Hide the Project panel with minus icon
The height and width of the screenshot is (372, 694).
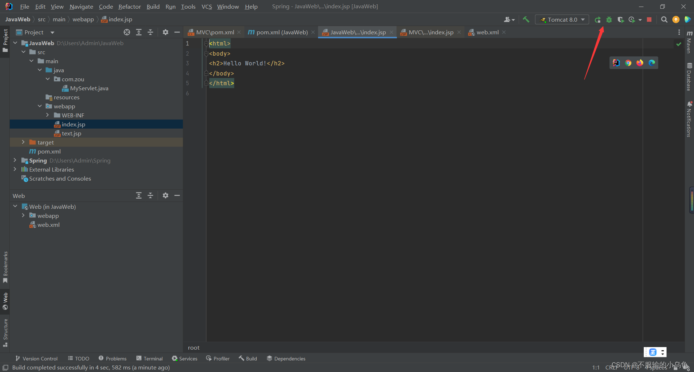177,32
